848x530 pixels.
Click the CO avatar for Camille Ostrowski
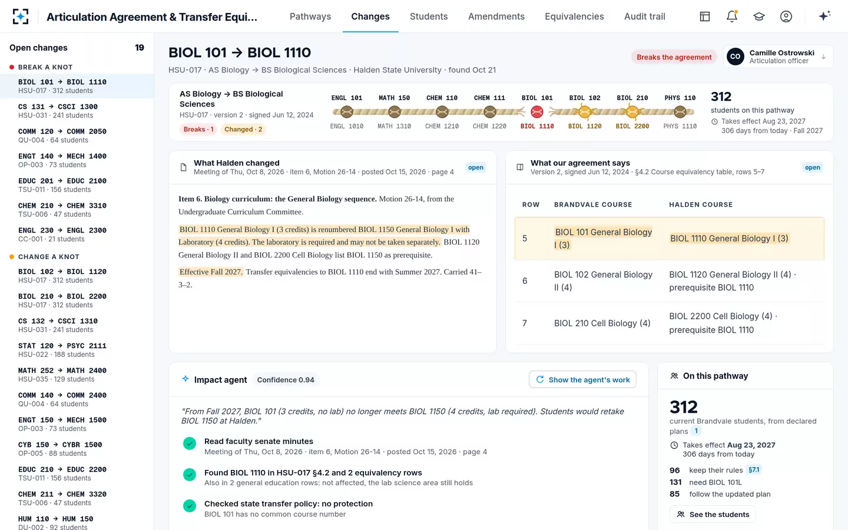735,57
